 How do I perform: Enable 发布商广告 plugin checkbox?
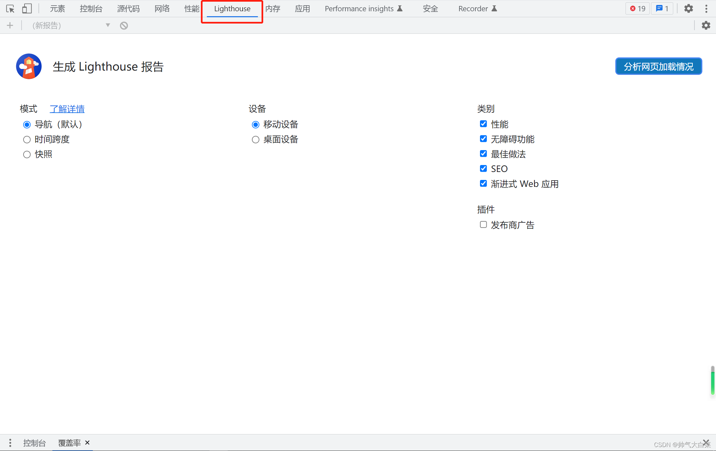[x=483, y=224]
